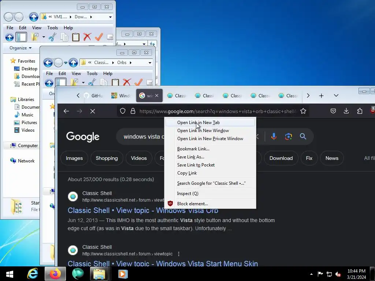
Task: Filter results by News chip
Action: pos(332,158)
